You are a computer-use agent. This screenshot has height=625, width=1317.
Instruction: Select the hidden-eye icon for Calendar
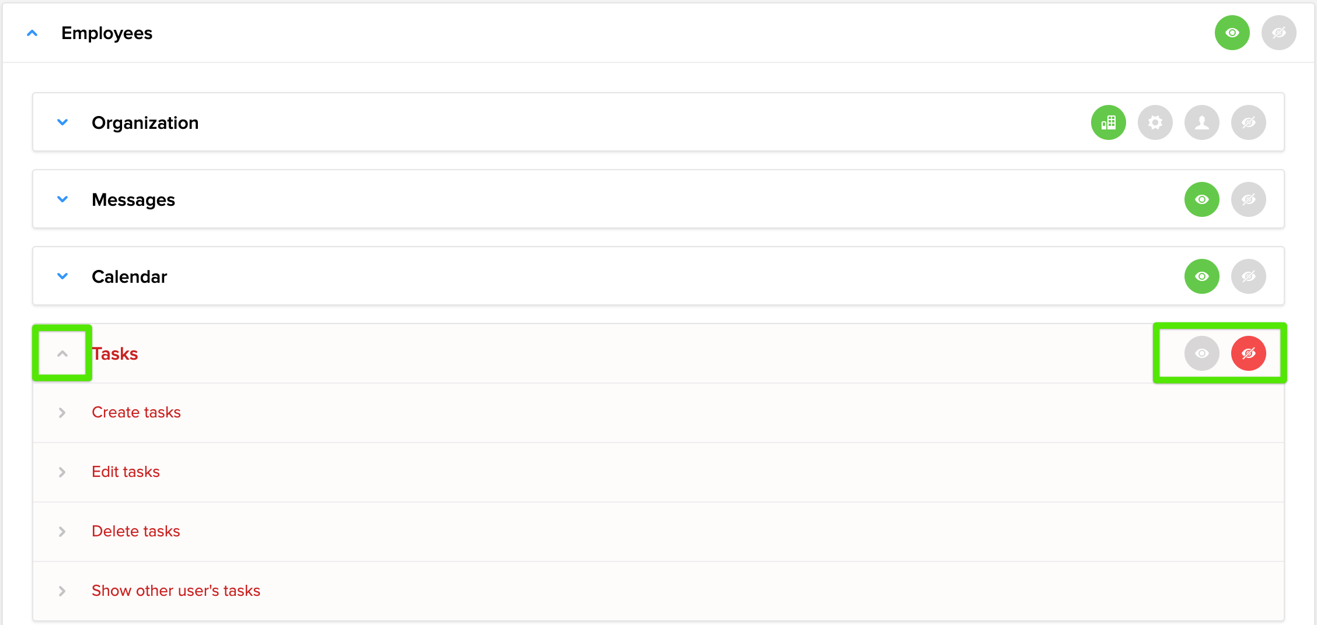pos(1248,276)
